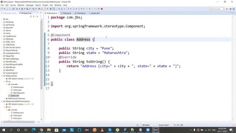Image resolution: width=236 pixels, height=133 pixels.
Task: Open the dropdown arrow next to New
Action: 4,9
